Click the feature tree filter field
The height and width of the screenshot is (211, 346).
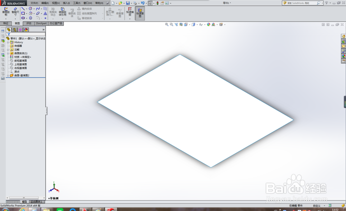(26, 34)
